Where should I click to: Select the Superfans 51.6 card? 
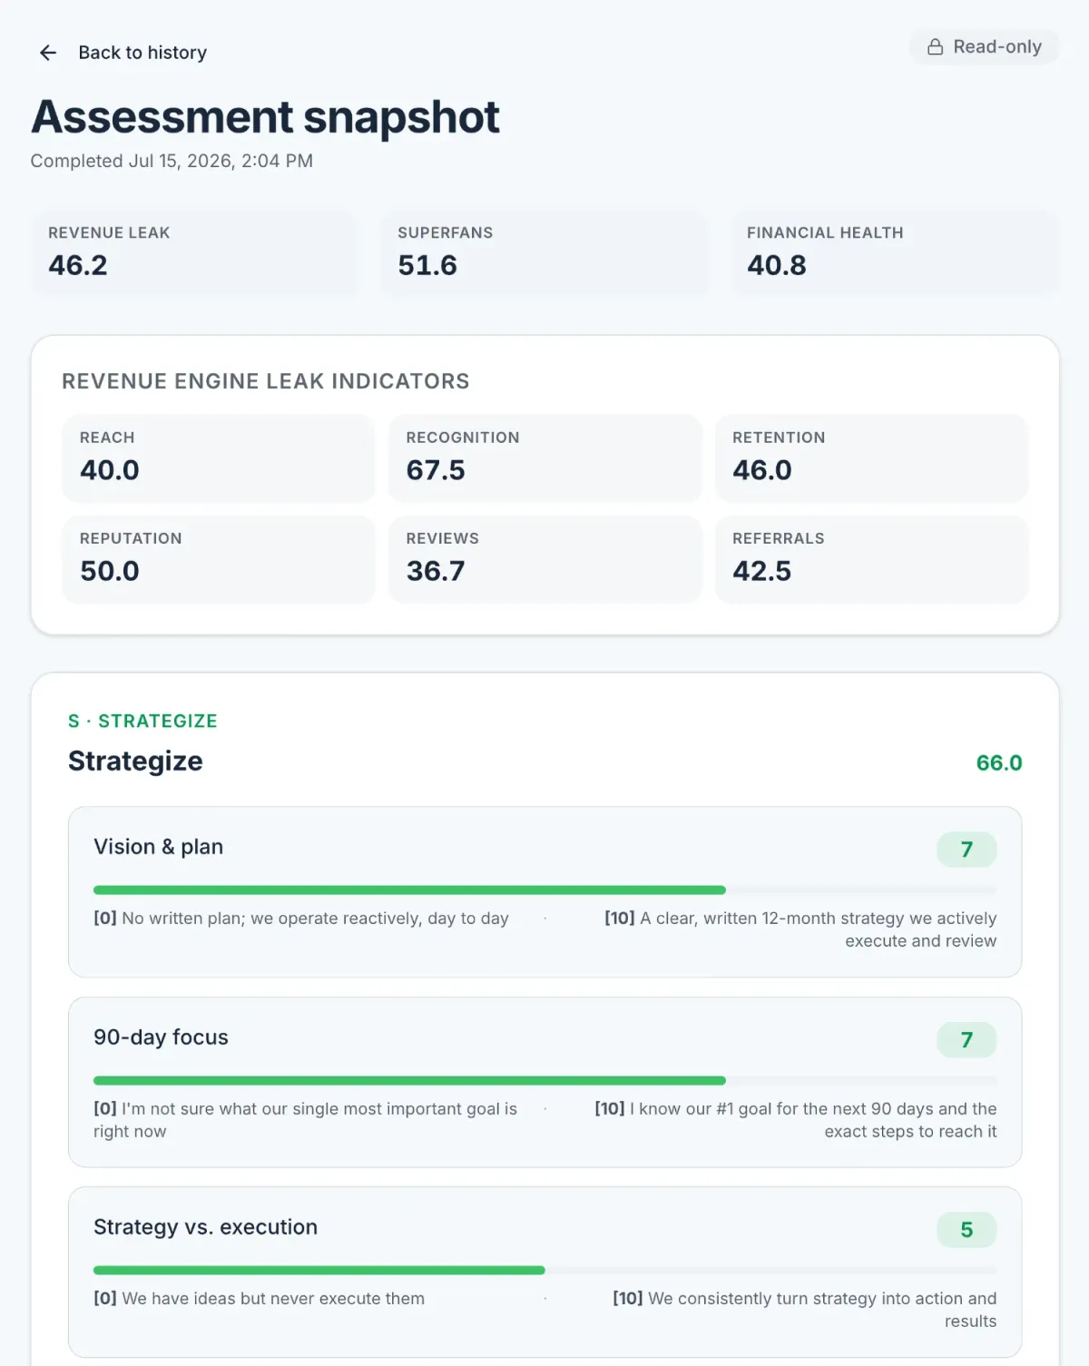[544, 252]
